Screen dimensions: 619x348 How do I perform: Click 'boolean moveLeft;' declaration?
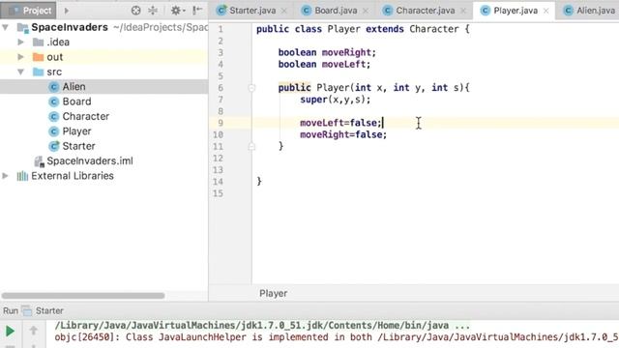(x=325, y=64)
